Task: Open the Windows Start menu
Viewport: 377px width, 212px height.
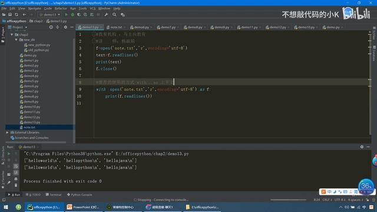Action: [6, 207]
